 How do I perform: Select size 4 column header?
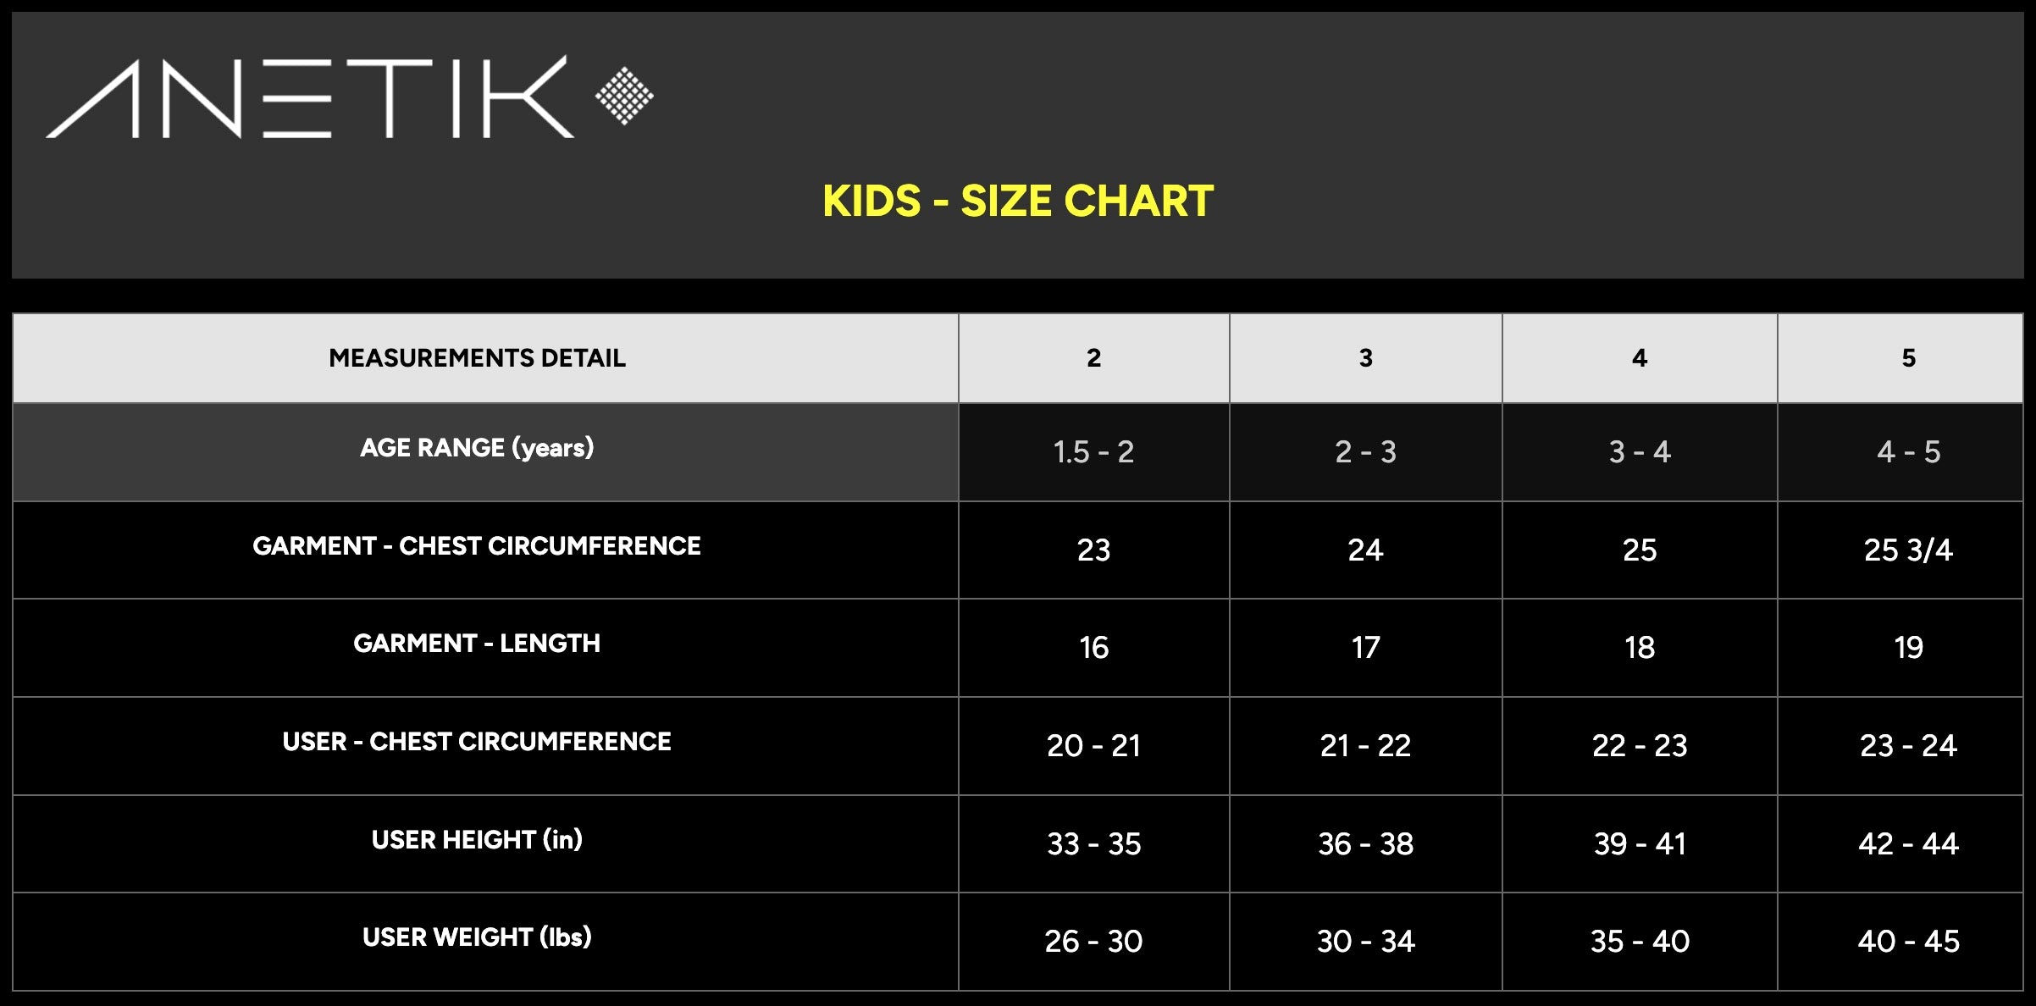point(1640,358)
